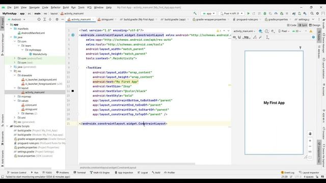Image resolution: width=326 pixels, height=183 pixels.
Task: Open Pixel device dropdown in preview
Action: click(x=284, y=31)
